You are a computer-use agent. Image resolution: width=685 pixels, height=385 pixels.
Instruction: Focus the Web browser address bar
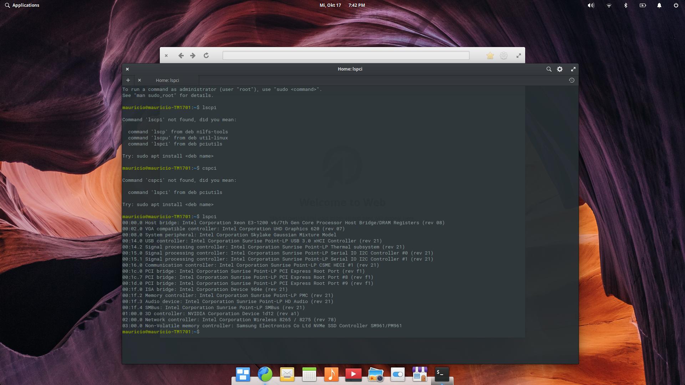(x=346, y=56)
